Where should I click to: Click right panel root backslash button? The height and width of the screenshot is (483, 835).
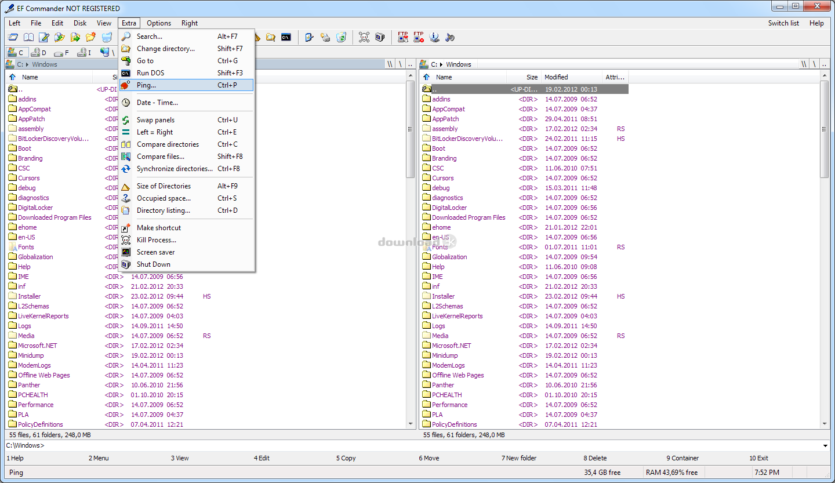814,64
